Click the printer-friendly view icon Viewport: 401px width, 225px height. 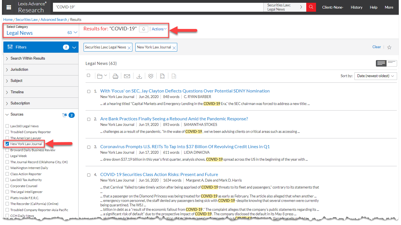(x=162, y=76)
